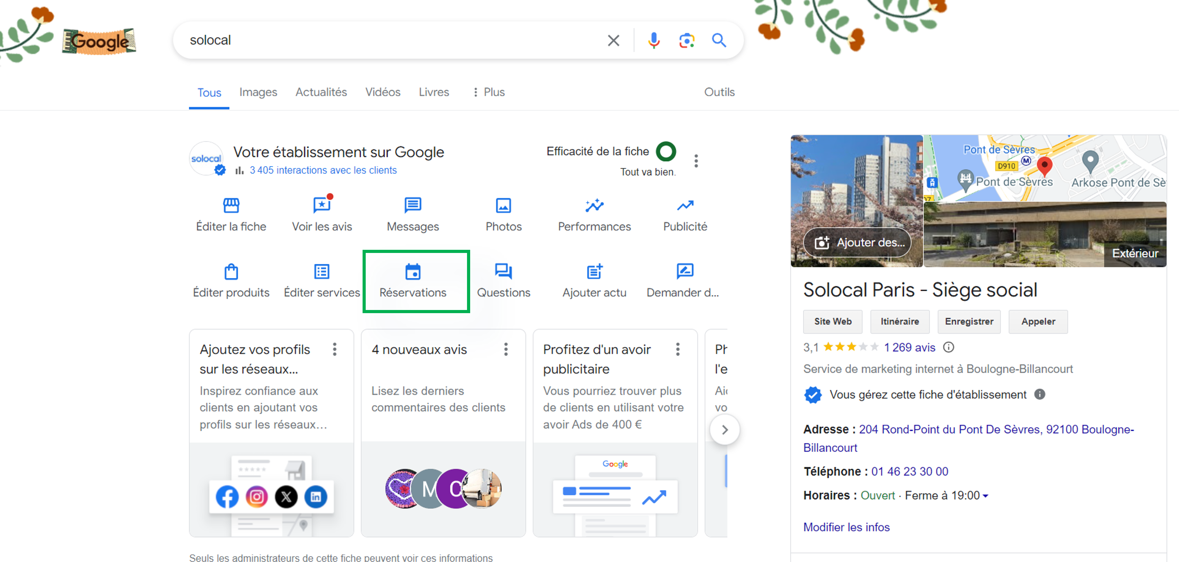The image size is (1179, 562).
Task: Click the LinkedIn icon on profiles card
Action: [316, 496]
